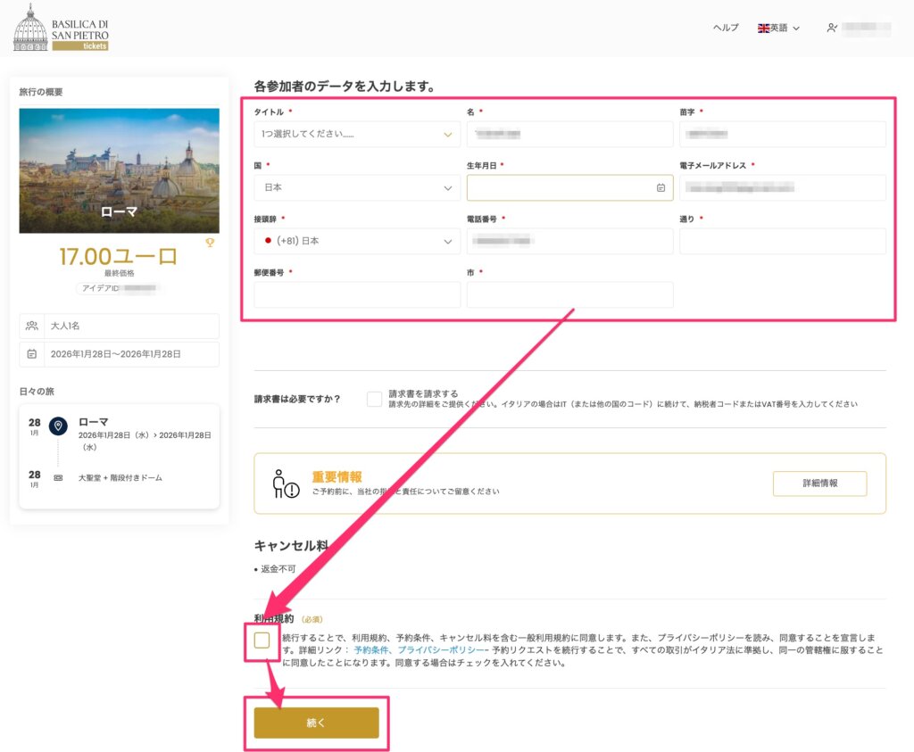Click the UK flag language icon

click(x=763, y=29)
